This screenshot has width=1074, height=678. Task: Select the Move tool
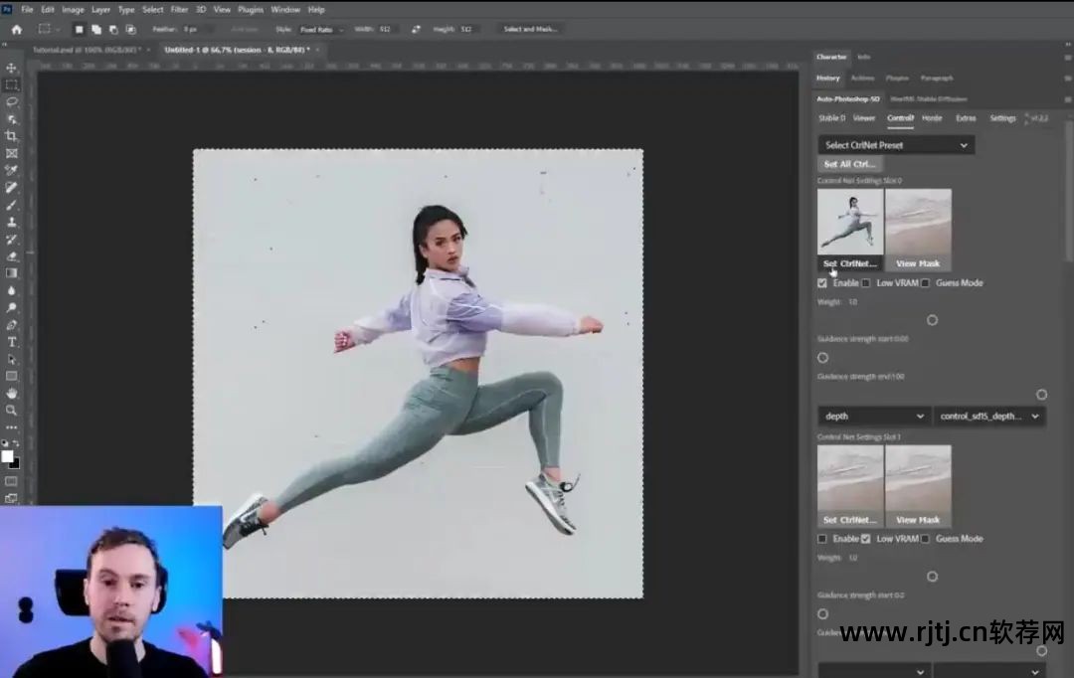(x=12, y=68)
